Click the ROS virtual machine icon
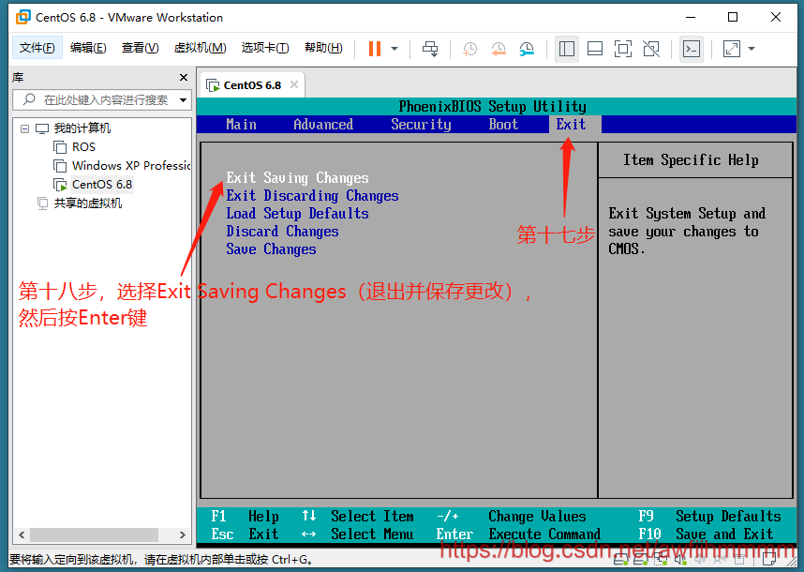This screenshot has height=572, width=804. tap(60, 147)
